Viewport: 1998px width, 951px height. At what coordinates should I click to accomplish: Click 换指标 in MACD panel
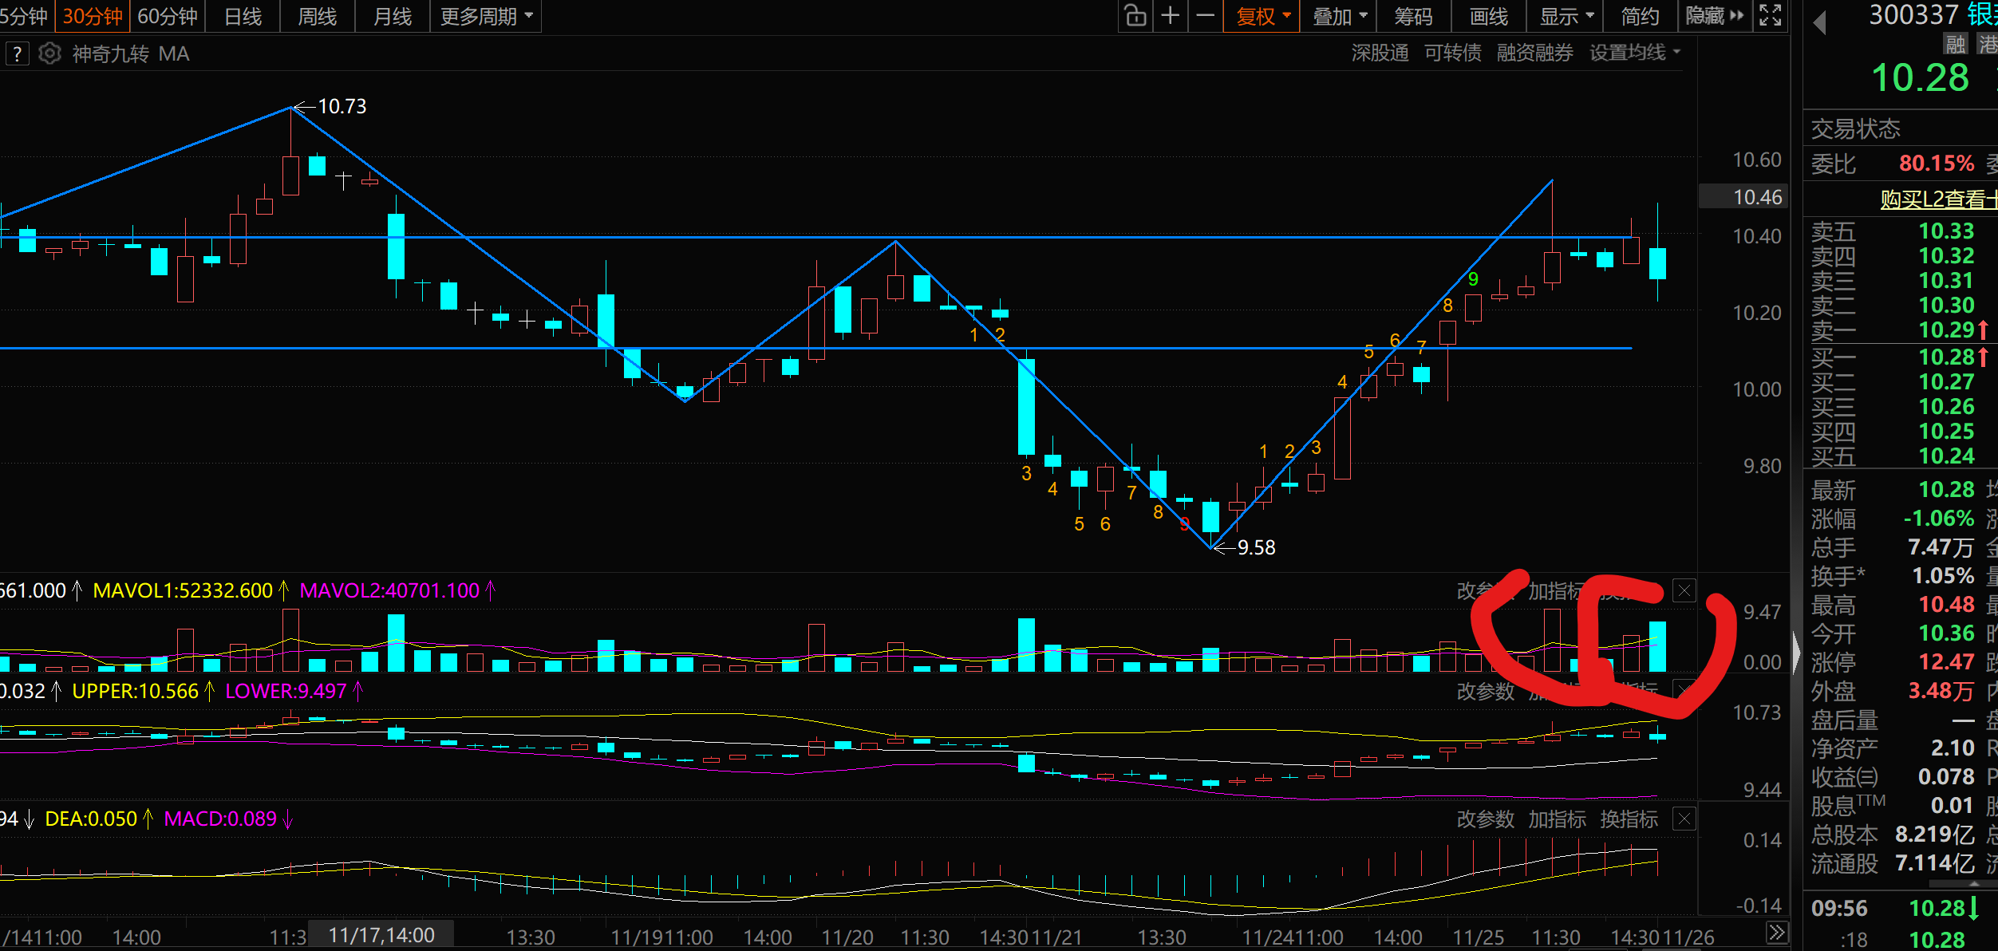point(1629,819)
